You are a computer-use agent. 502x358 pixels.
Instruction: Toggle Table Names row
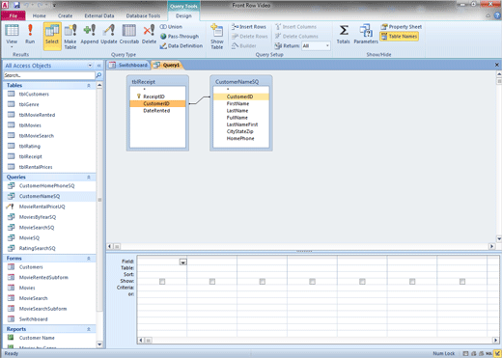(399, 37)
